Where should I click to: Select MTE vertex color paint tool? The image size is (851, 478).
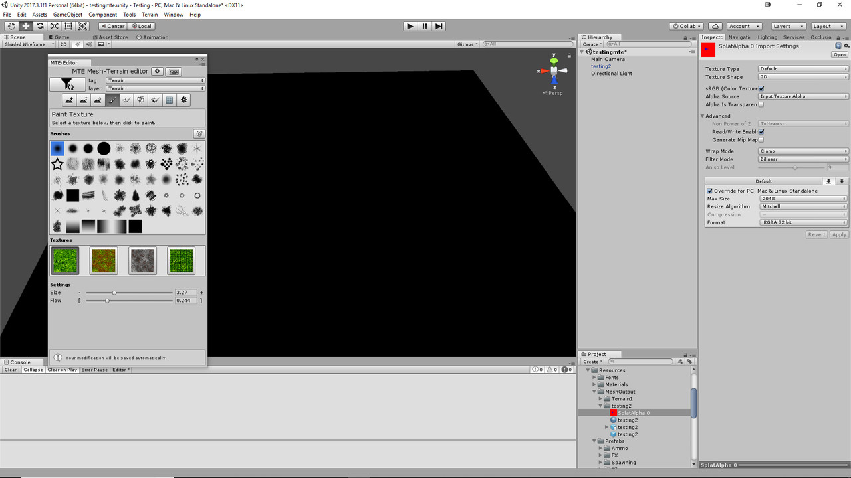pos(126,100)
